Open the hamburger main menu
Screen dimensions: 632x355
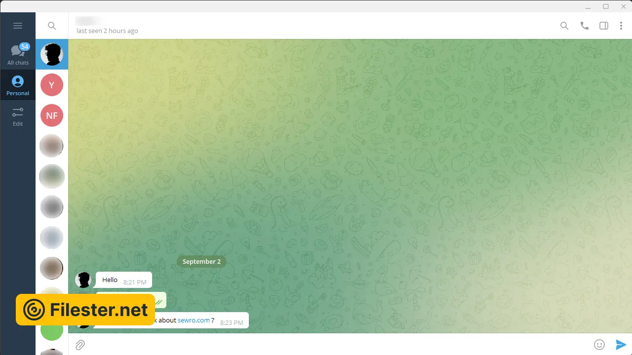18,26
